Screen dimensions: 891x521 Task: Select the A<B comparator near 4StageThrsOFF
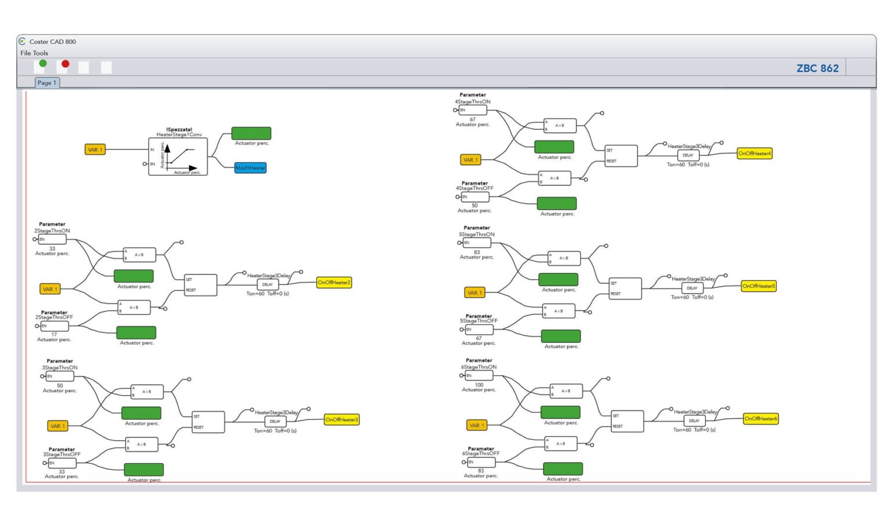tap(555, 178)
